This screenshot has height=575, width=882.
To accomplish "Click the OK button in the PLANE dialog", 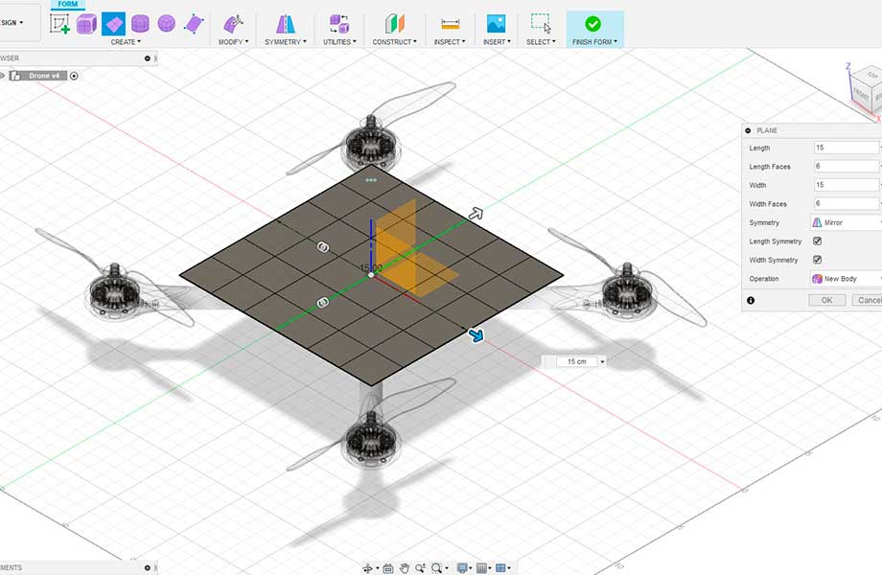I will pos(826,300).
